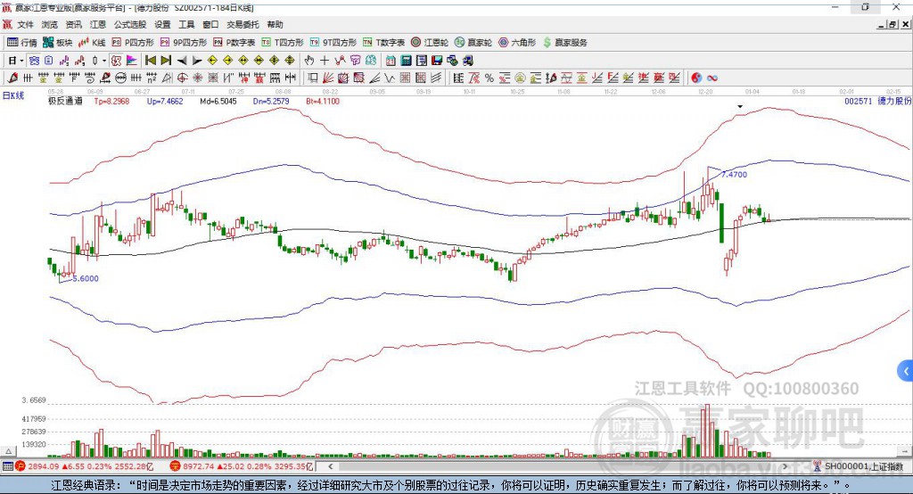Click the black right arrow icon
This screenshot has height=494, width=913.
(x=197, y=61)
